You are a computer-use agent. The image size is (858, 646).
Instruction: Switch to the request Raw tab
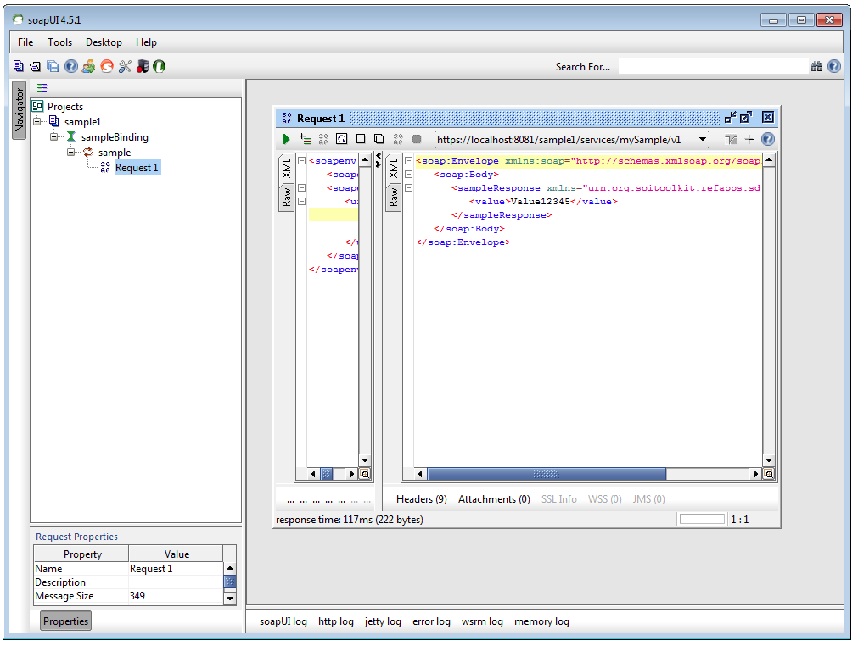click(x=286, y=198)
